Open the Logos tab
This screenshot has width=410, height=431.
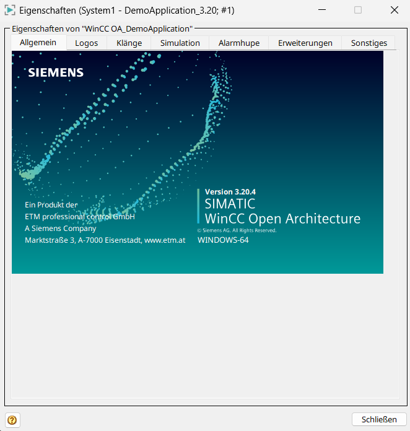pyautogui.click(x=87, y=43)
